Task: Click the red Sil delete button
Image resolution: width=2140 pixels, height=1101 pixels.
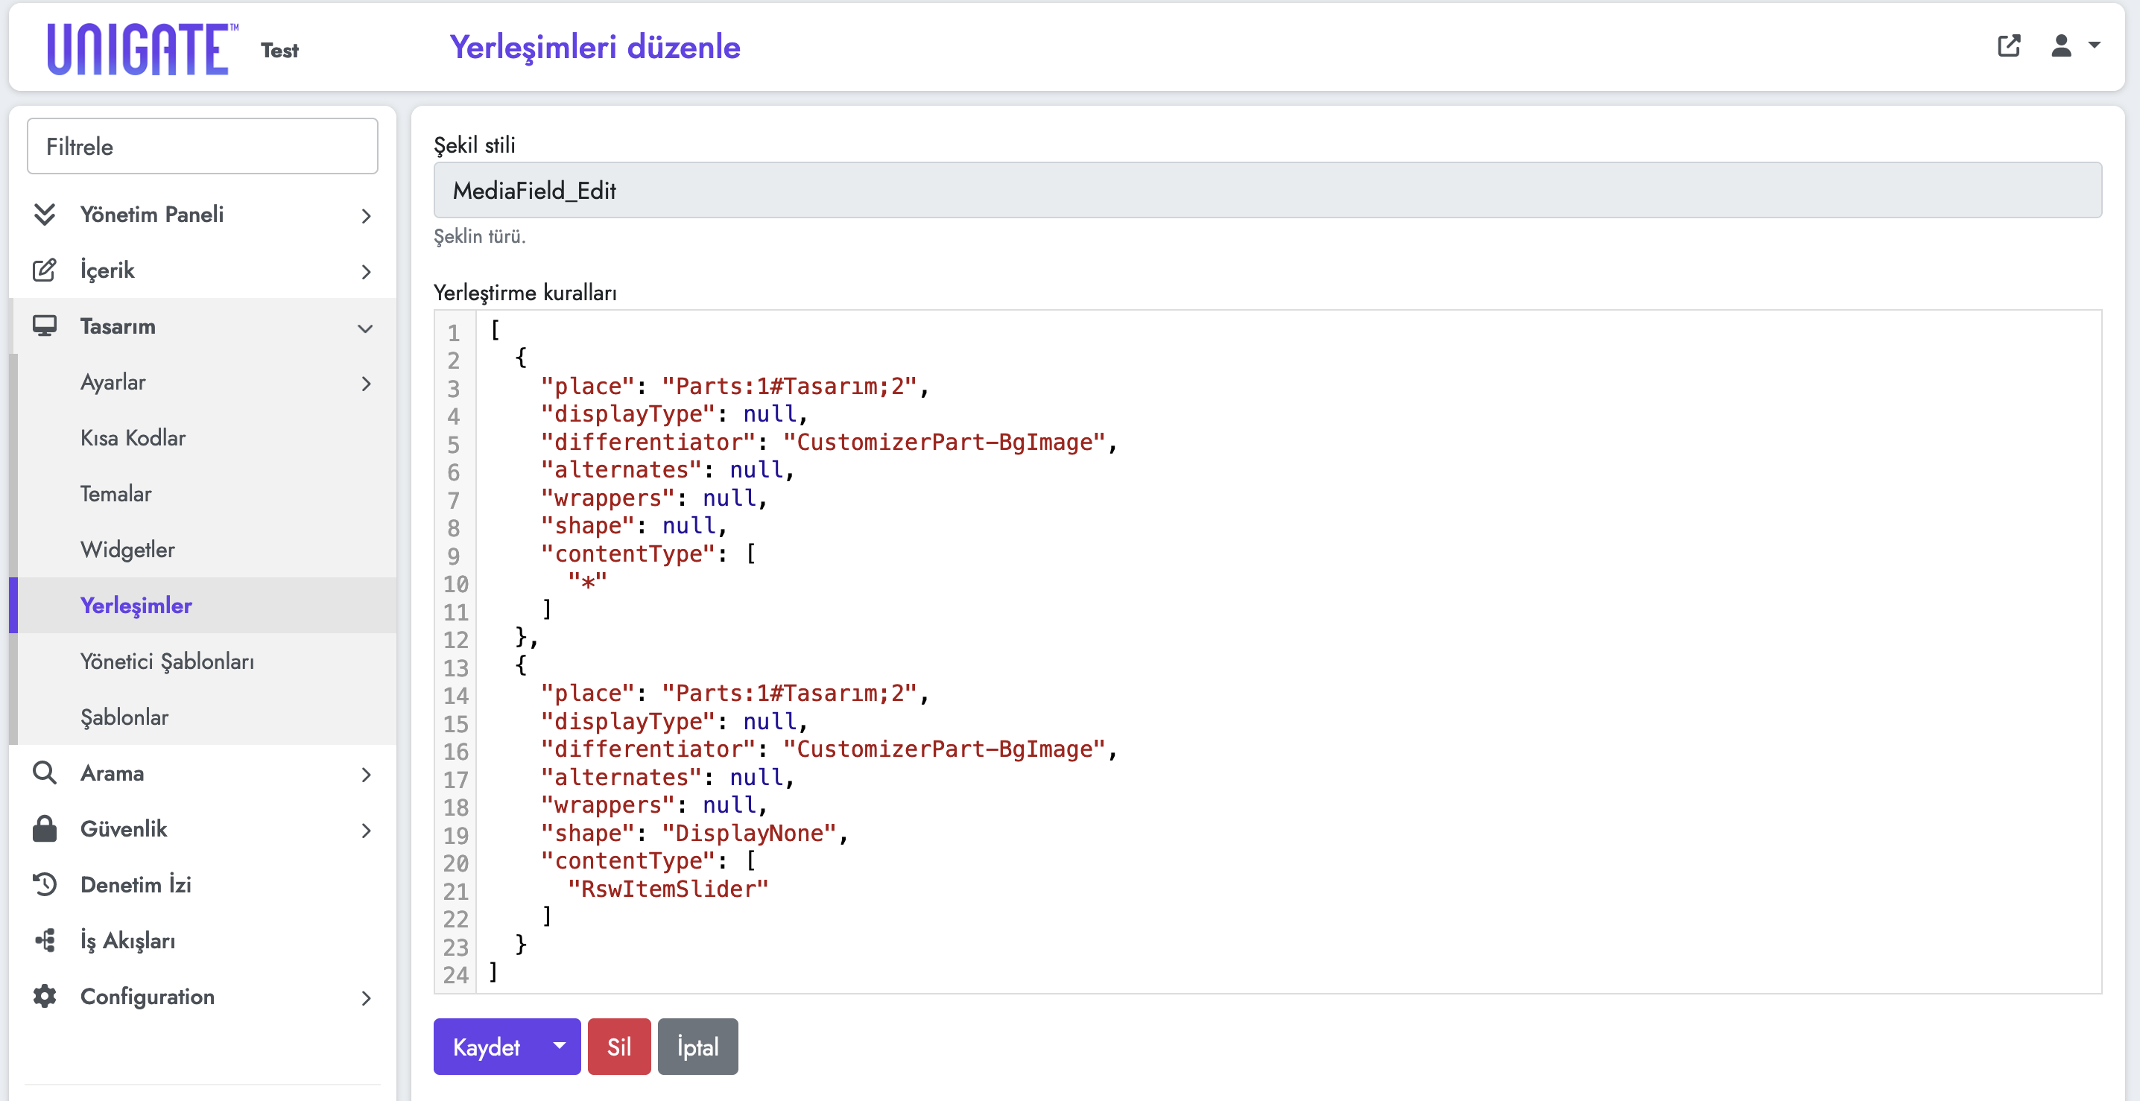Action: tap(619, 1046)
